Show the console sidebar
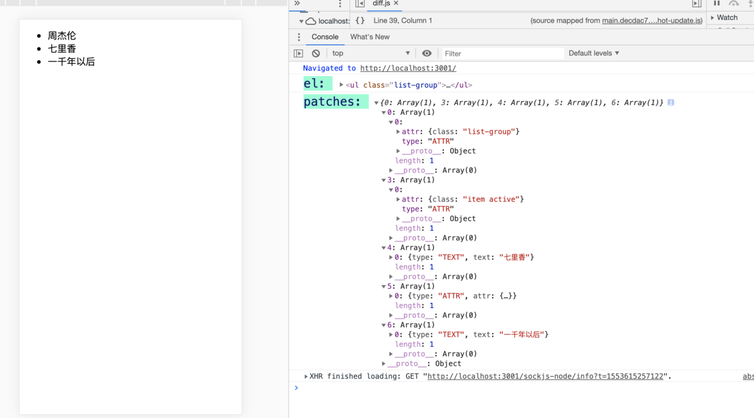The width and height of the screenshot is (754, 418). (299, 53)
